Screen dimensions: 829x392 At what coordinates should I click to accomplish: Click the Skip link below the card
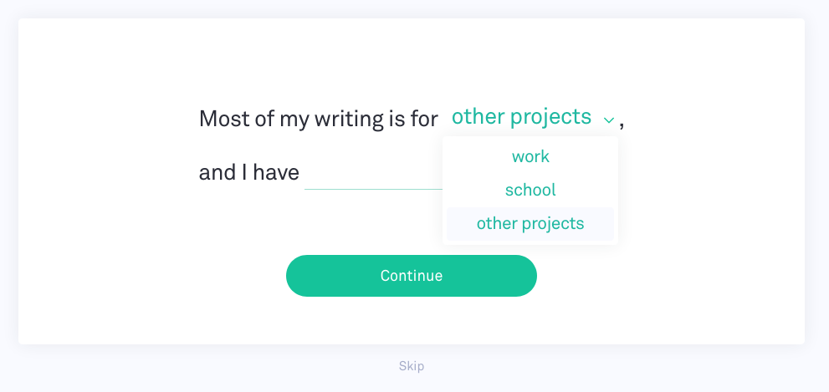(x=412, y=366)
